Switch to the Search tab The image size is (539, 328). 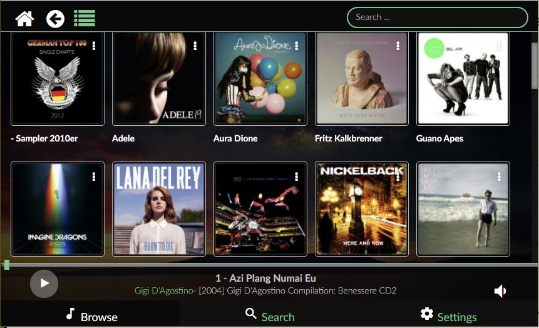point(270,315)
